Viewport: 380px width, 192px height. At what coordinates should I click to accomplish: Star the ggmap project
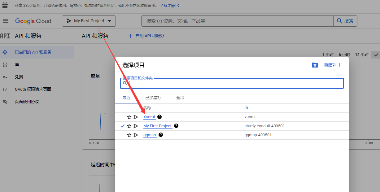click(x=129, y=135)
